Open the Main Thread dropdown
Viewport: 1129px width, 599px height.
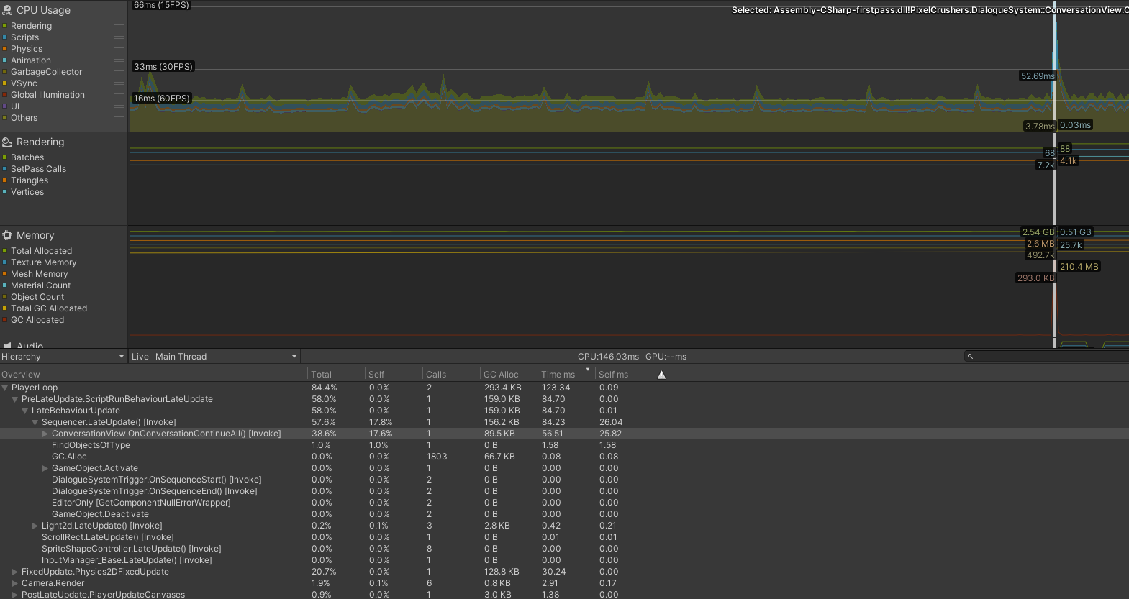(226, 357)
